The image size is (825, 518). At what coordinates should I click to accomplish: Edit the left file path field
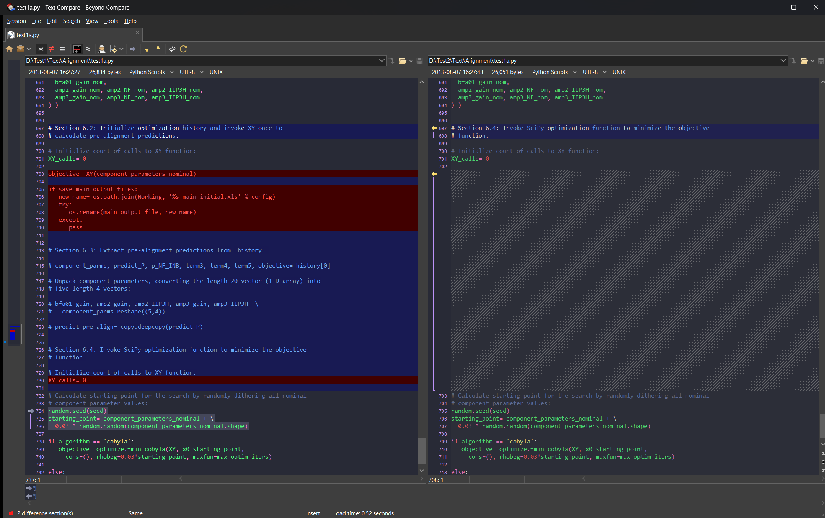click(202, 61)
